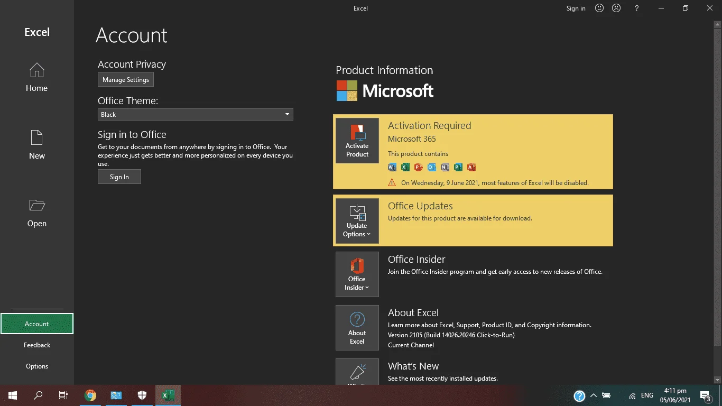Image resolution: width=722 pixels, height=406 pixels.
Task: Send a frown with the sad face icon
Action: 616,8
